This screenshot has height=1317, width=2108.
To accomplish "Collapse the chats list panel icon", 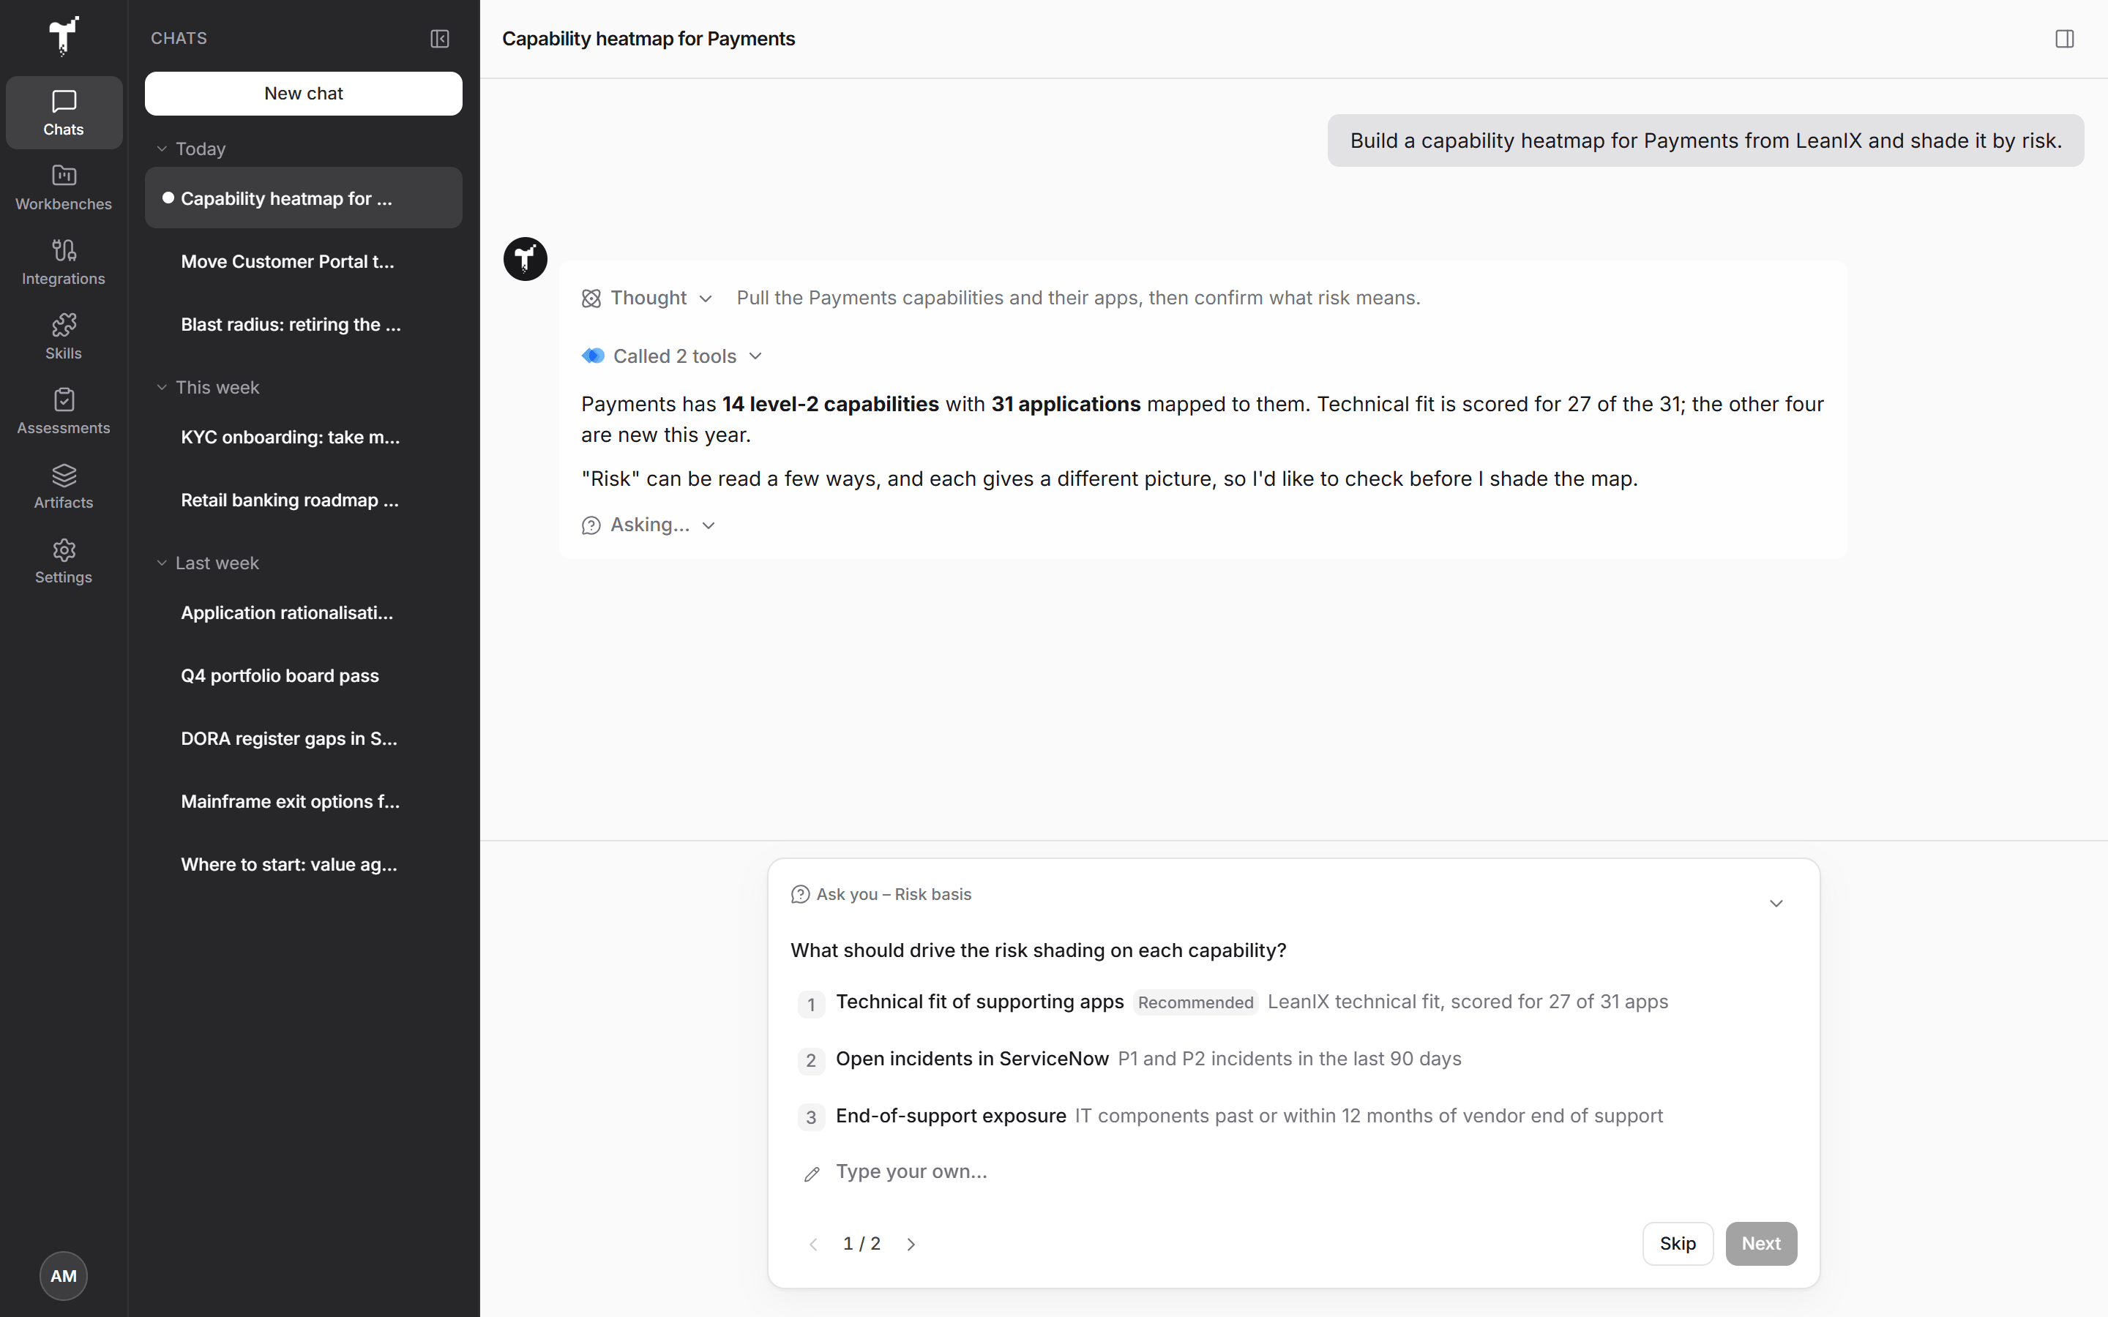I will coord(440,38).
